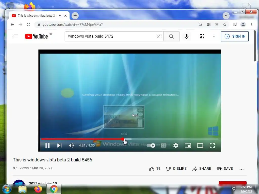Image resolution: width=259 pixels, height=194 pixels.
Task: Expand the tab search dropdown arrow
Action: [226, 16]
